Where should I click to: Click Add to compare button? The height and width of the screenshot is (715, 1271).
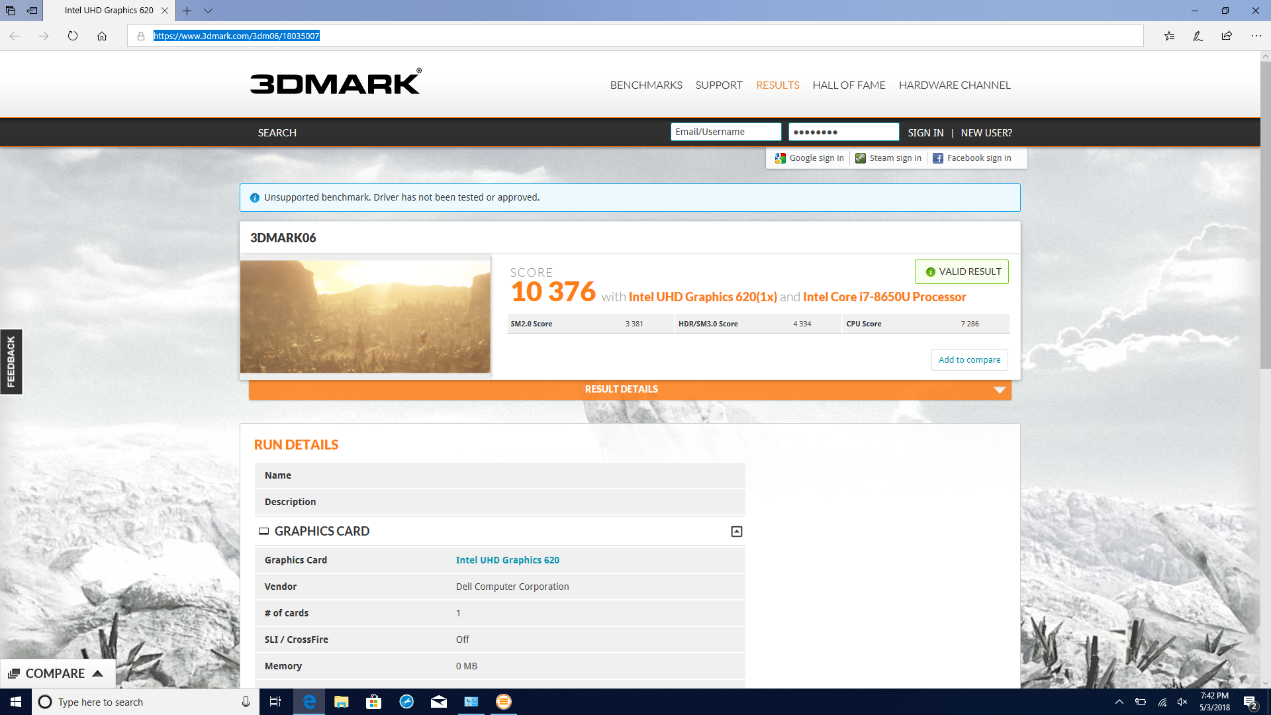tap(969, 360)
